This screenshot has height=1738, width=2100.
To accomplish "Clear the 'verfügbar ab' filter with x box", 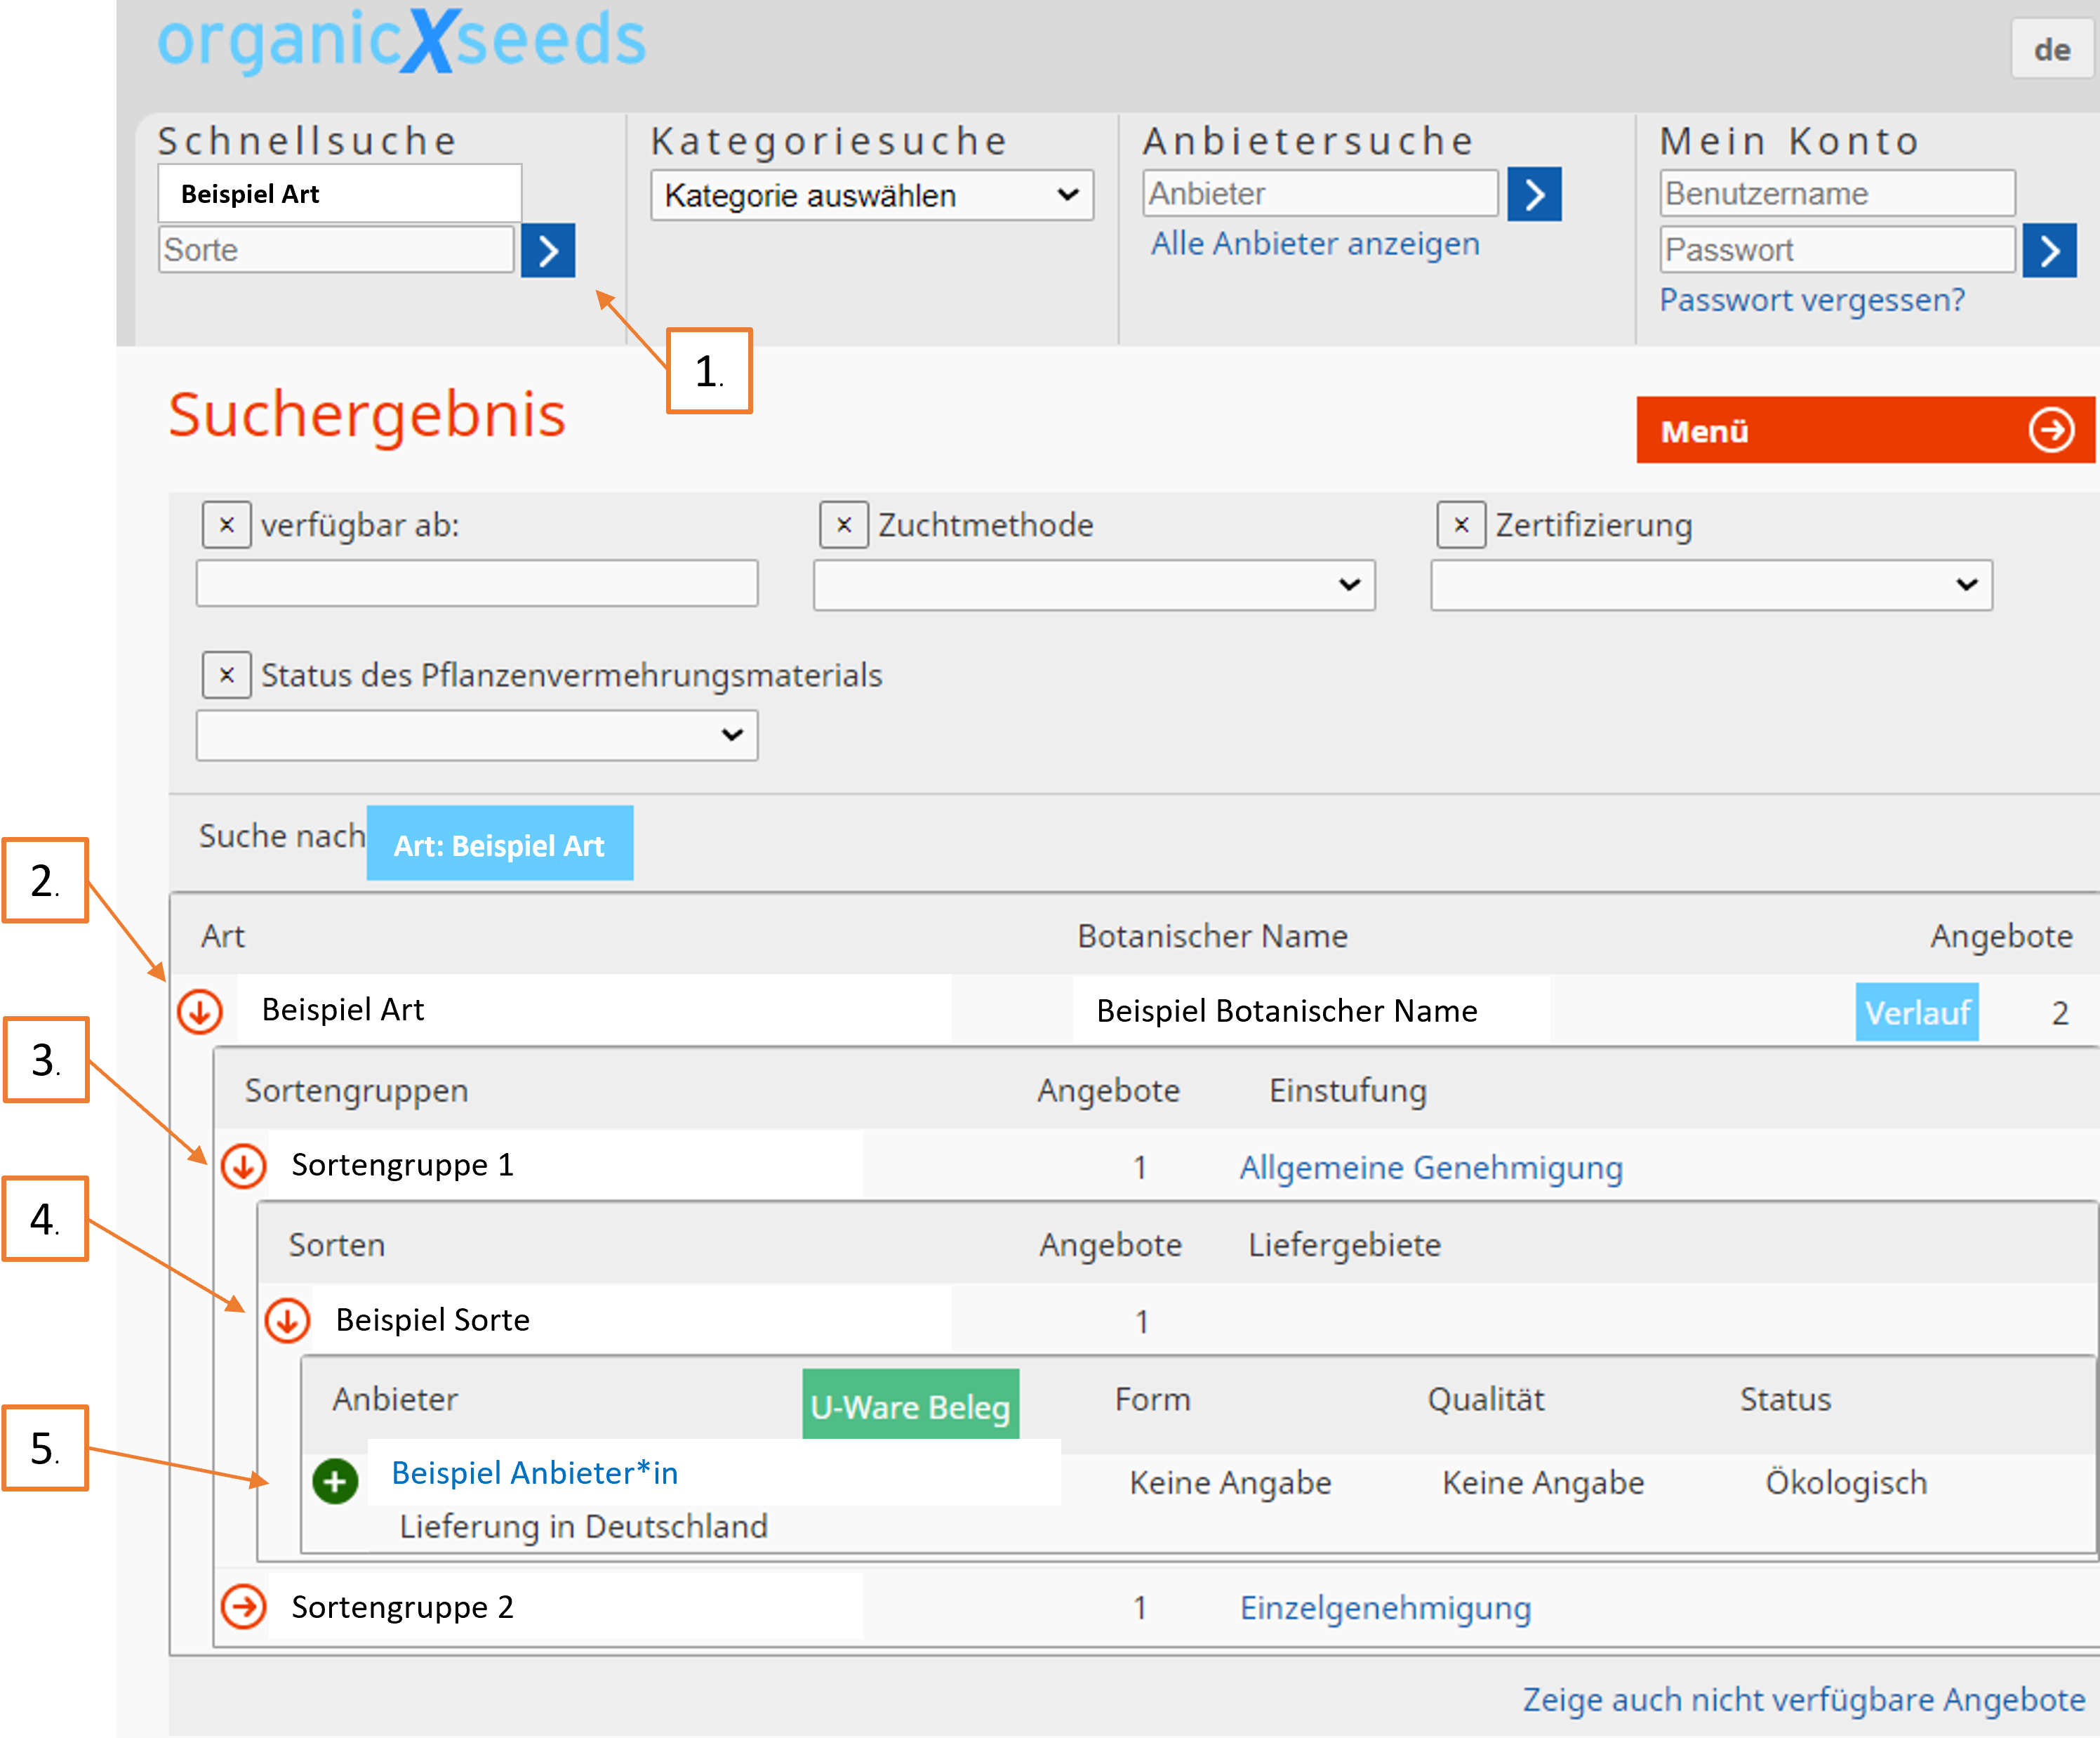I will coord(227,525).
